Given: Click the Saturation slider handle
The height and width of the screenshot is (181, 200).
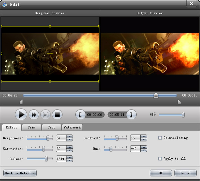Looking at the screenshot, I should coord(43,149).
